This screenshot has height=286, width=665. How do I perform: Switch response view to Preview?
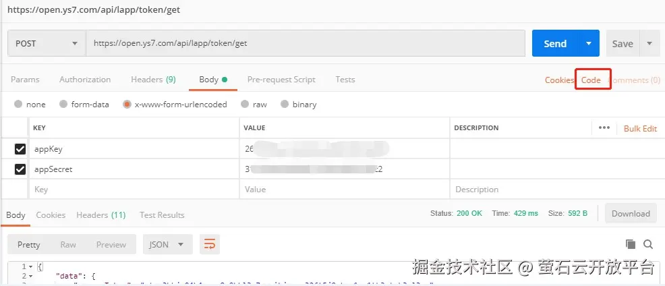point(111,244)
